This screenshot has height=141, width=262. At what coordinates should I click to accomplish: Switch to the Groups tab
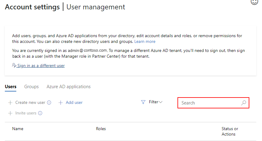pos(31,87)
